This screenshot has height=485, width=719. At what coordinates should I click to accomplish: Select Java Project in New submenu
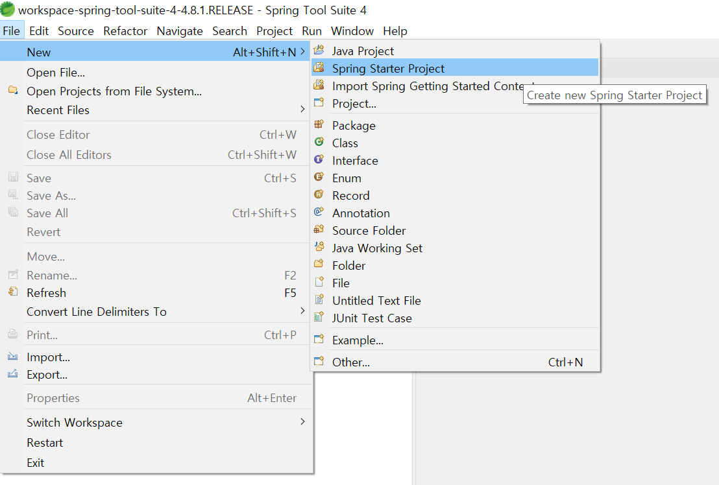pos(455,51)
